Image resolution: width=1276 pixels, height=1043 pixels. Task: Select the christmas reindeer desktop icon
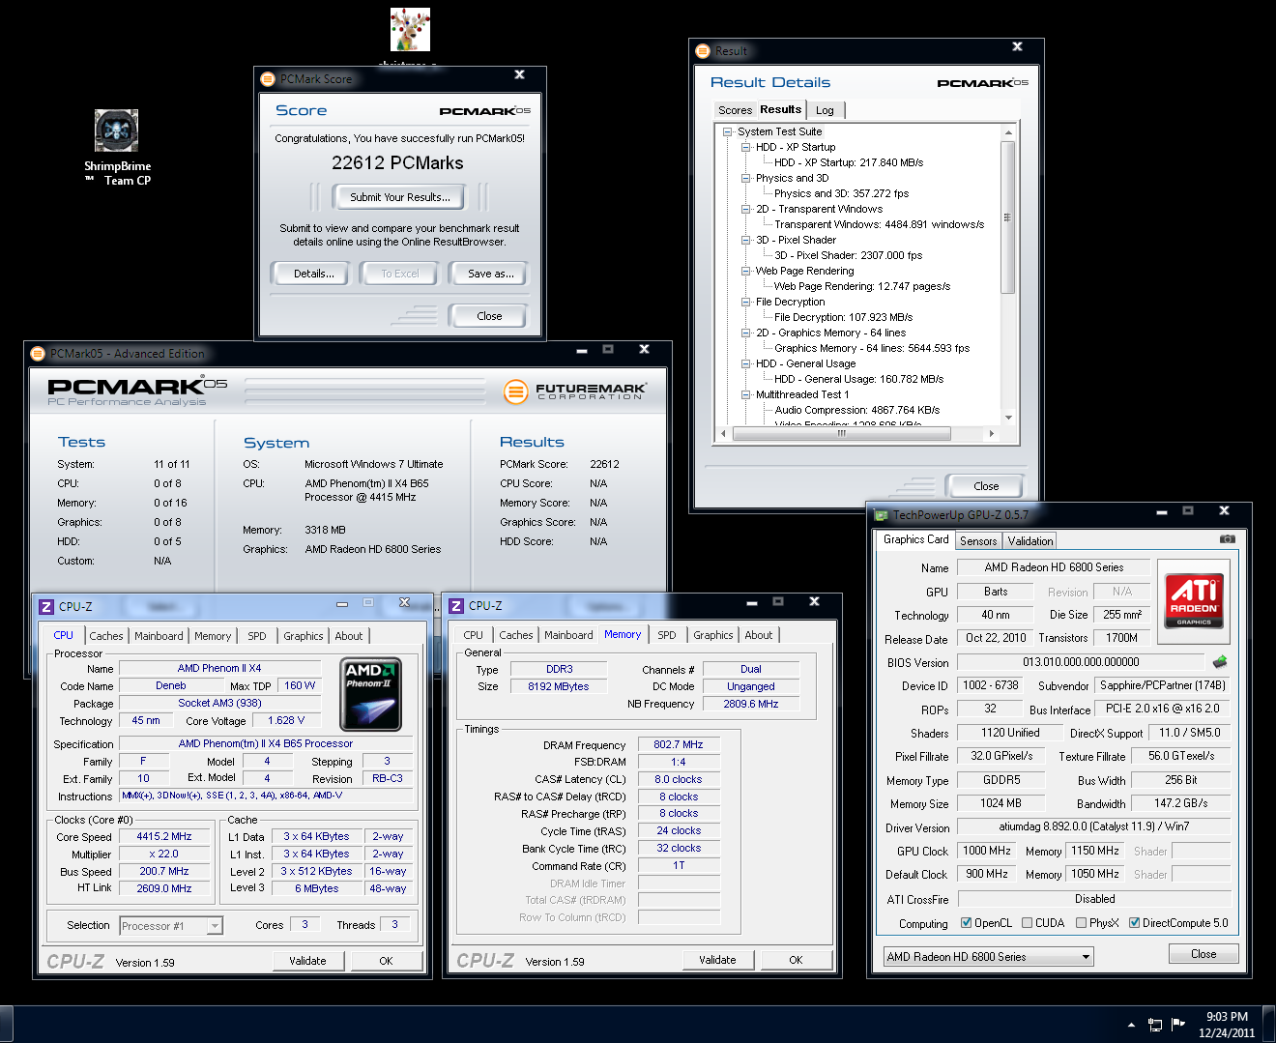tap(410, 30)
